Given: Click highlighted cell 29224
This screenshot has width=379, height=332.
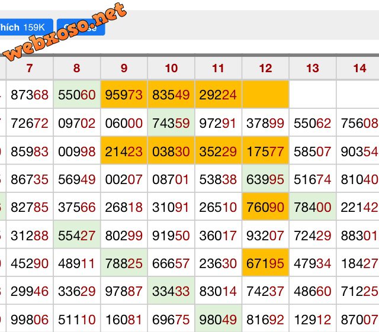Looking at the screenshot, I should tap(219, 95).
